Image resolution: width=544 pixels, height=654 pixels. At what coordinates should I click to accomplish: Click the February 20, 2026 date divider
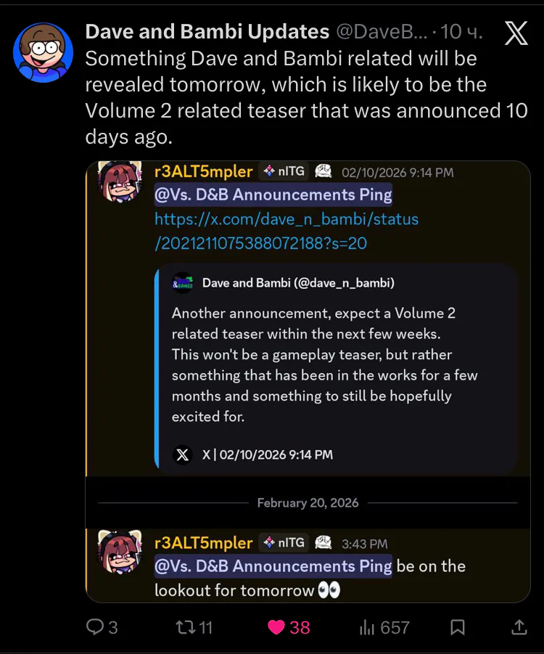[x=308, y=502]
